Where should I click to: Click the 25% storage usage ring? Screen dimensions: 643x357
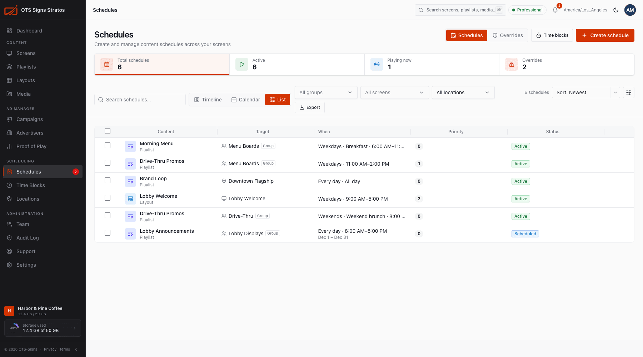point(14,328)
